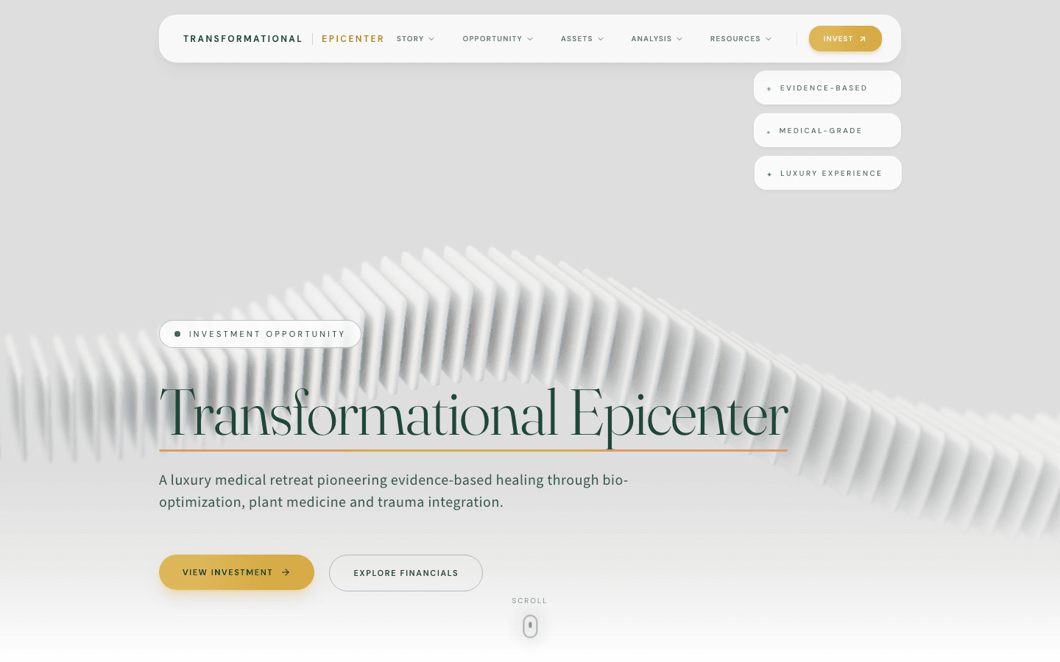Toggle the LUXURY EXPERIENCE pill
Screen dimensions: 1060x662
827,173
